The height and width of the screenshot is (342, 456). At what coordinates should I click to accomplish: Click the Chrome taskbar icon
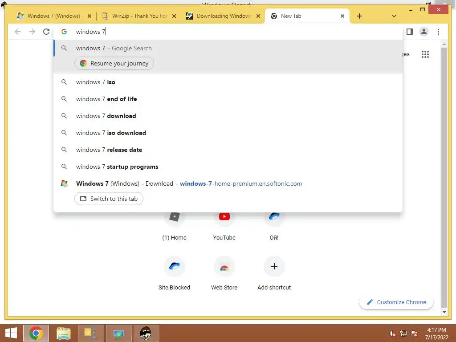coord(36,333)
